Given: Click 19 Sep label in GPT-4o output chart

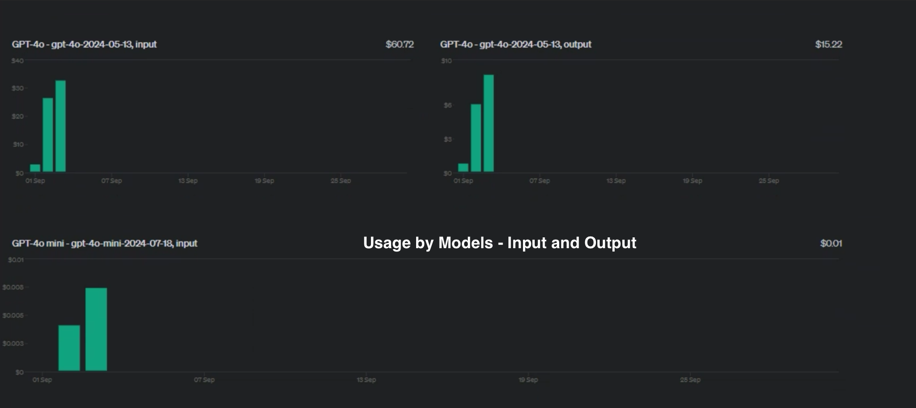Looking at the screenshot, I should (x=692, y=181).
